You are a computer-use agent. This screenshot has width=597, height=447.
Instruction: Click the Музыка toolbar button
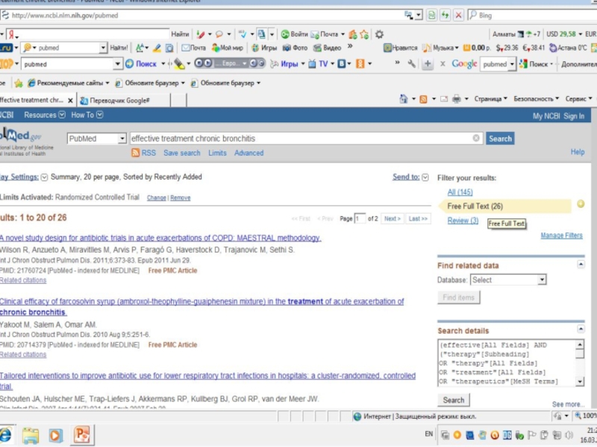coord(440,48)
